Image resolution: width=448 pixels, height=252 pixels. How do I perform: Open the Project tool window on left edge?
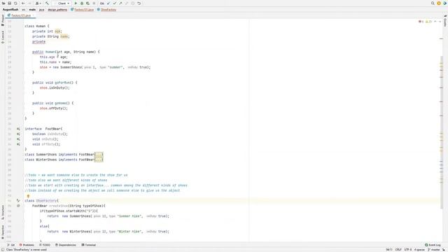(3, 21)
